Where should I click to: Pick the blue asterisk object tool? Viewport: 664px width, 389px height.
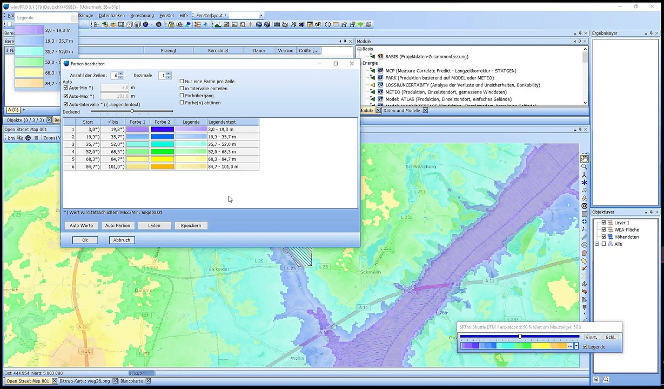pos(584,183)
